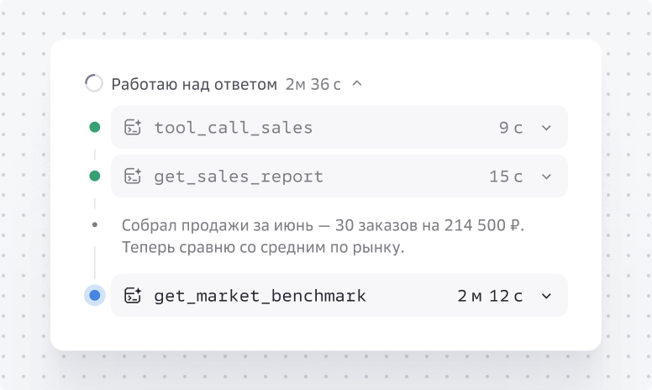Open the tool_call_sales step label
This screenshot has height=390, width=652.
coord(234,128)
